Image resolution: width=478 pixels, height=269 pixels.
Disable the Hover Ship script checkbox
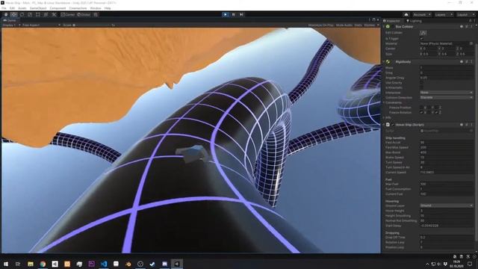[393, 125]
